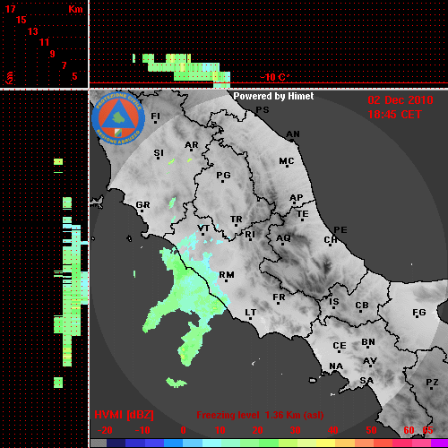Click the 18:45 CET time label
This screenshot has width=448, height=448.
pos(394,115)
